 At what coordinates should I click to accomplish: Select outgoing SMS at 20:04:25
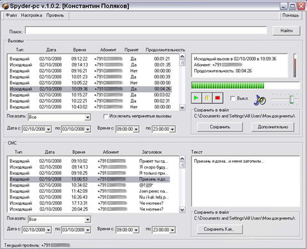click(x=89, y=209)
